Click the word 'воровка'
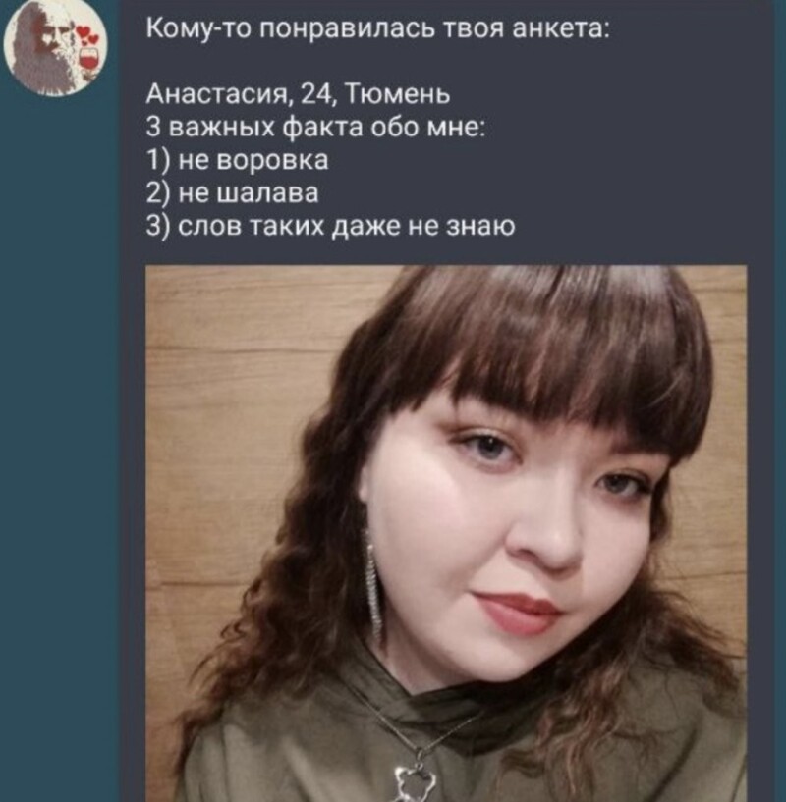The height and width of the screenshot is (802, 786). pos(273,160)
